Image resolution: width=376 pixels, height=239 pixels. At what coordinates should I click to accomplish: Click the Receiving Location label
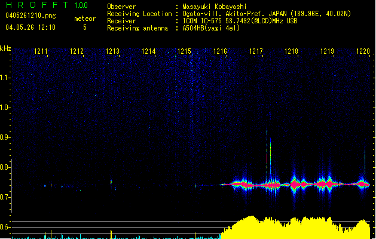click(x=139, y=14)
